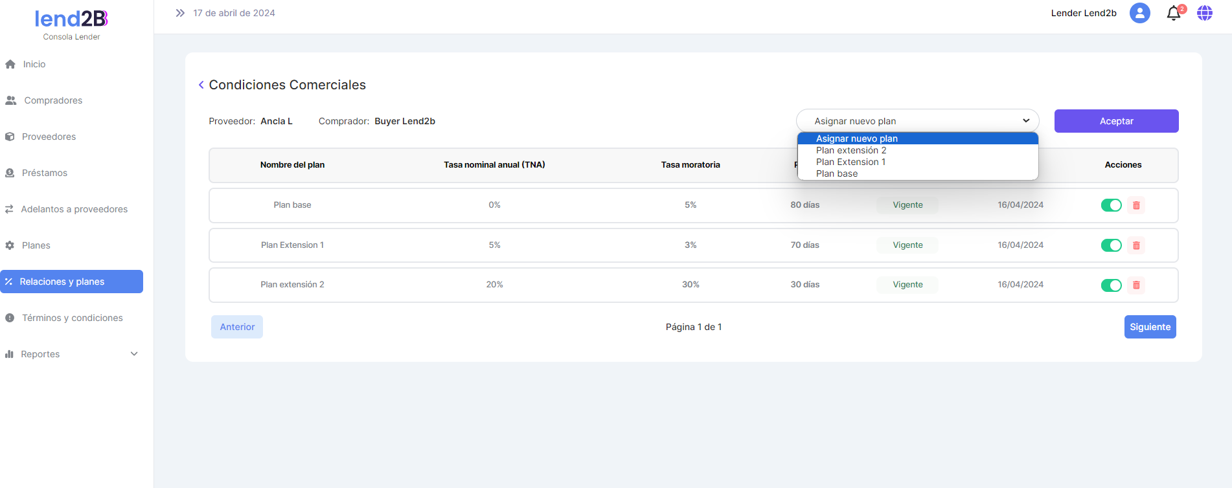Select Plan base option in dropdown list
1232x488 pixels.
pyautogui.click(x=836, y=173)
